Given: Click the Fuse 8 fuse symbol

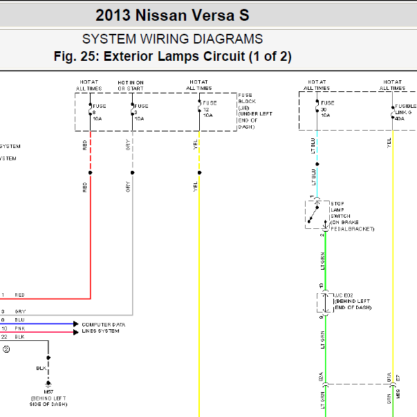Looking at the screenshot, I should point(91,109).
